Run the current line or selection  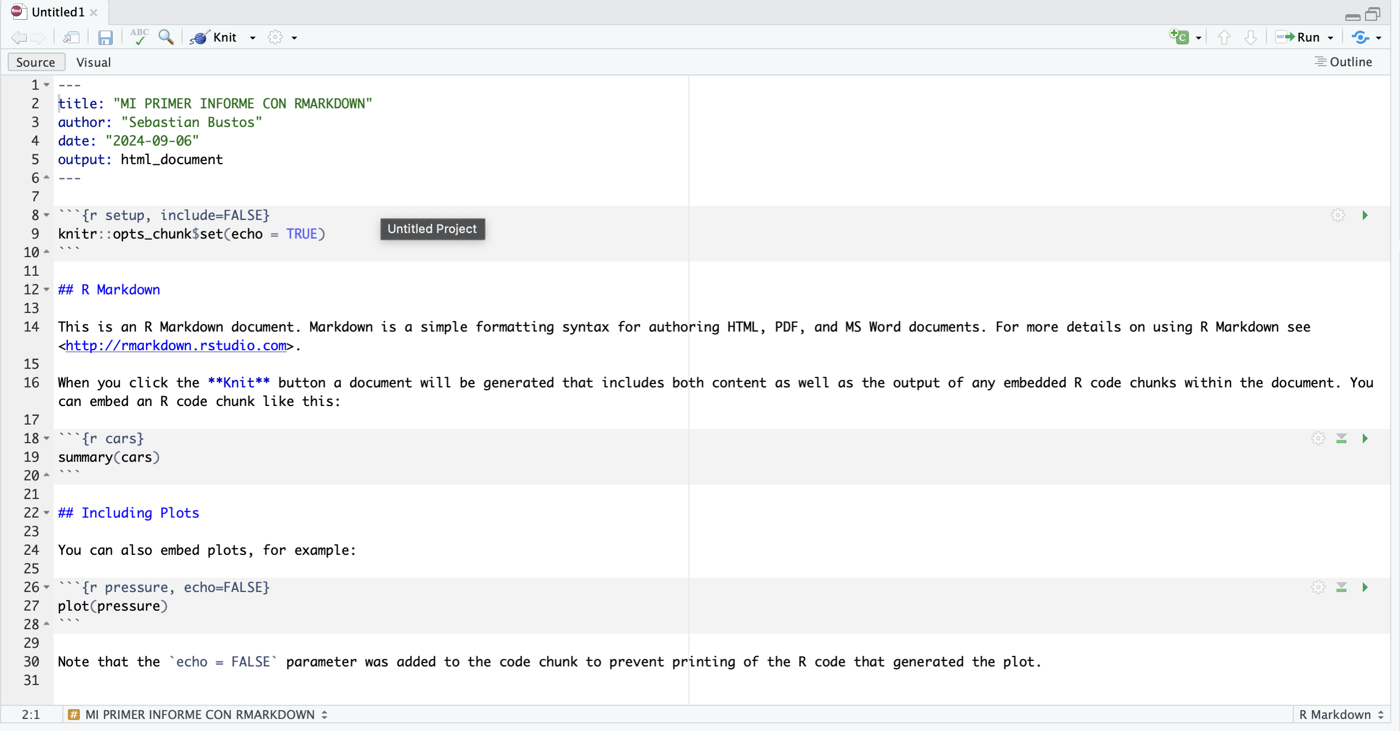pyautogui.click(x=1297, y=37)
